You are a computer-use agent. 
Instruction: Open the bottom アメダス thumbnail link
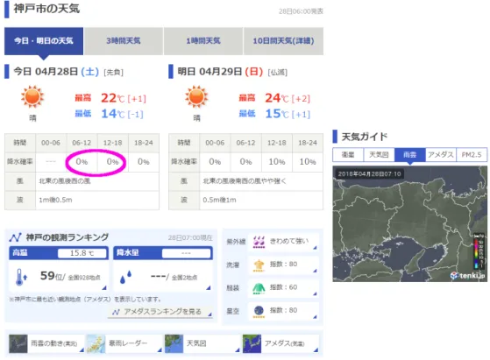click(x=281, y=343)
